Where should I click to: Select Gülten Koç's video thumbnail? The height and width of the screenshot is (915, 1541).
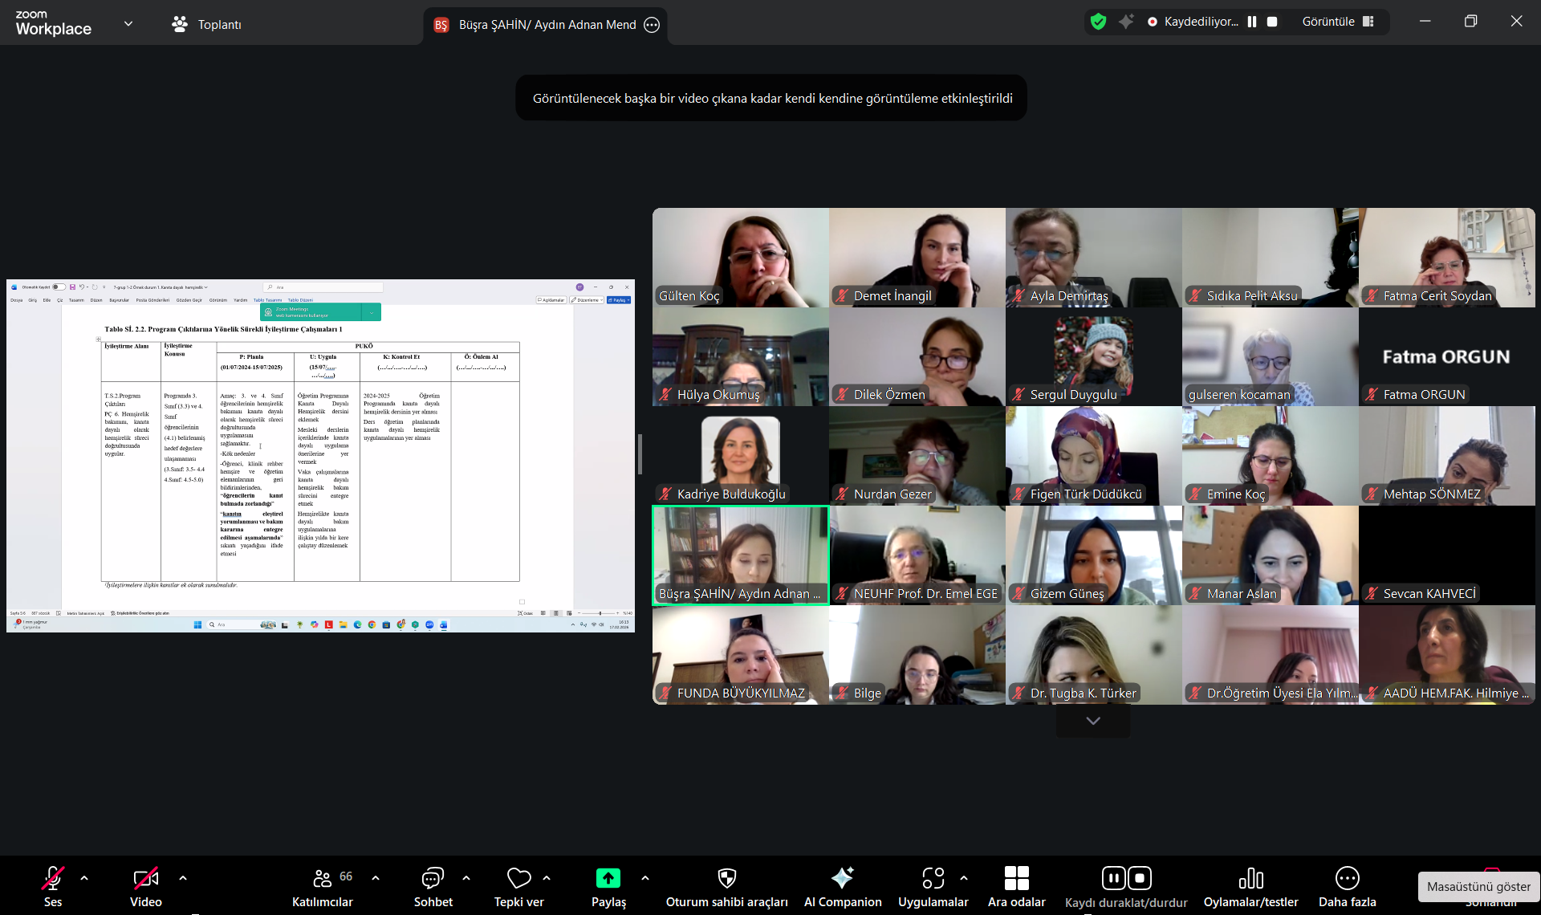tap(740, 258)
